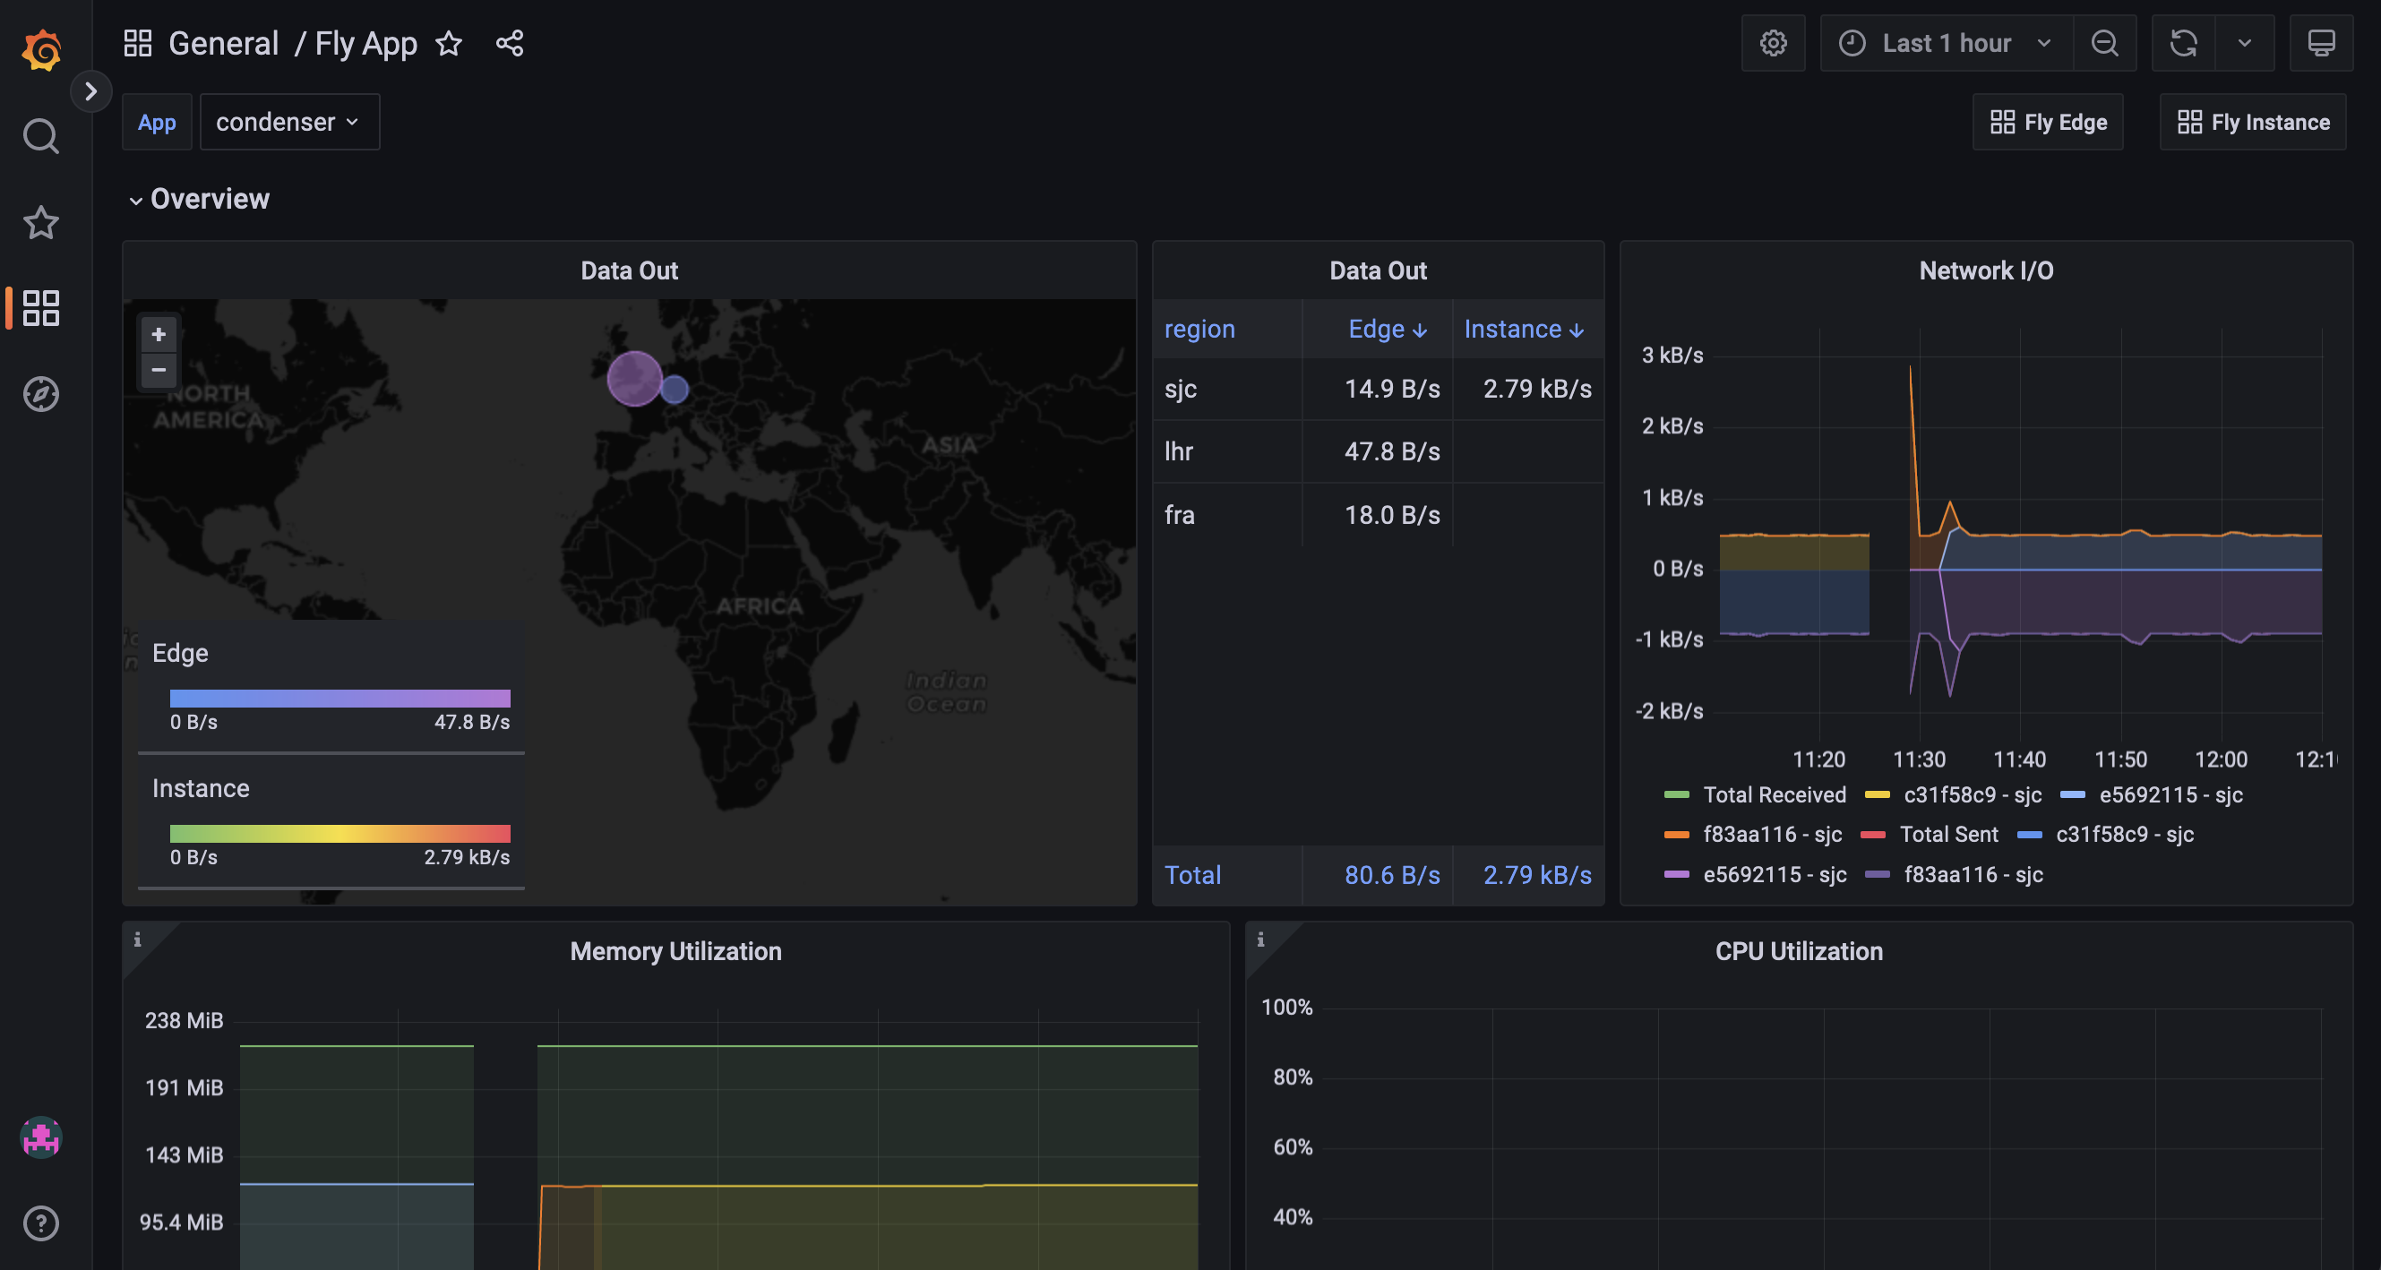Select the App tab filter
Viewport: 2381px width, 1270px height.
point(156,121)
